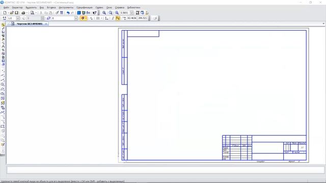
Task: Open the Variables f(x) icon
Action: pos(89,13)
